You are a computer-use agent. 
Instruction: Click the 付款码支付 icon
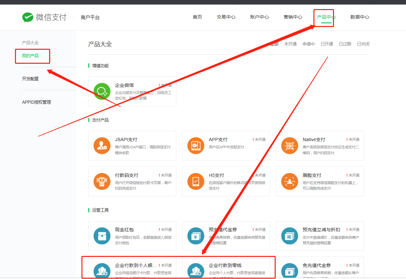(x=102, y=181)
